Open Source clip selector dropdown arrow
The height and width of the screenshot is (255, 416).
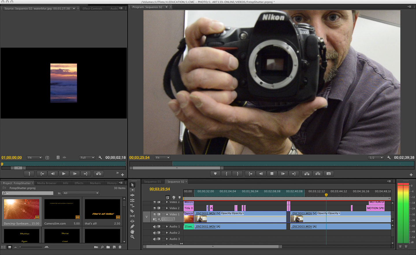[x=74, y=8]
